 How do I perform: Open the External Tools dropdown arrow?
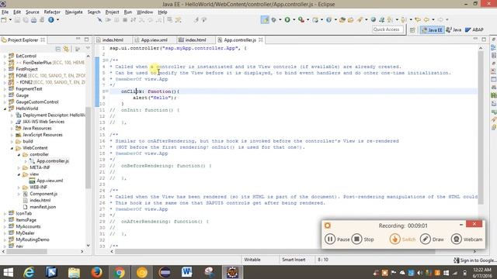pyautogui.click(x=308, y=20)
